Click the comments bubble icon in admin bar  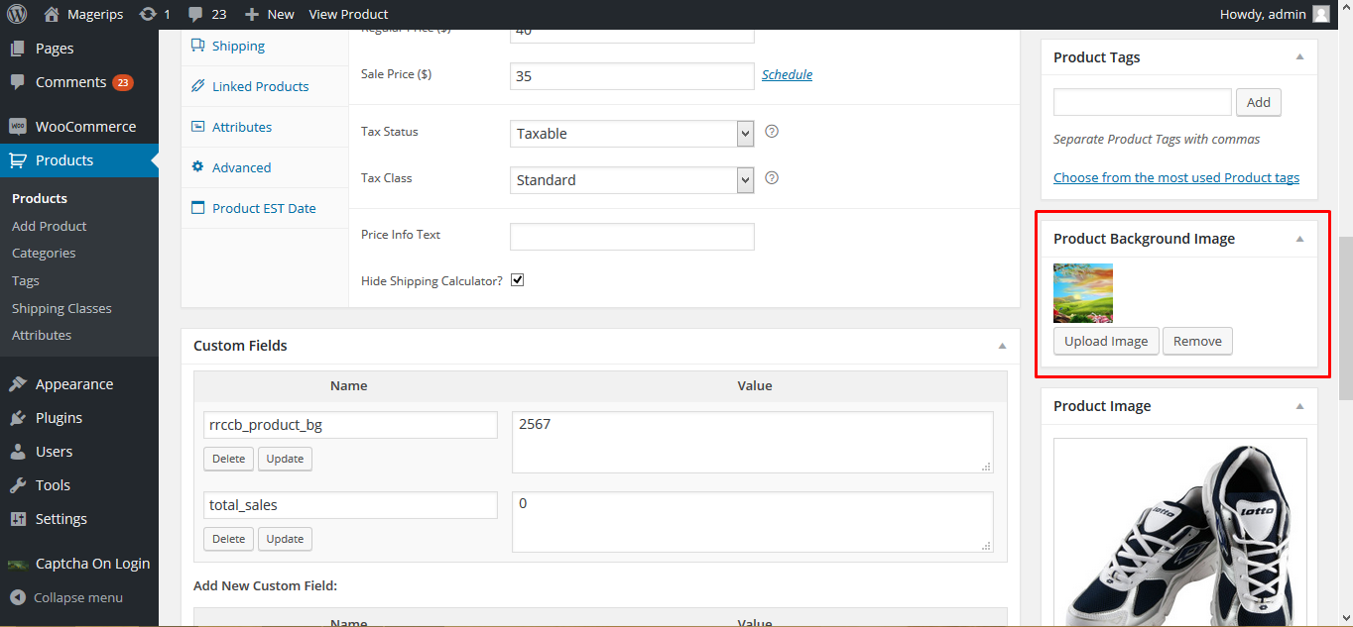195,14
